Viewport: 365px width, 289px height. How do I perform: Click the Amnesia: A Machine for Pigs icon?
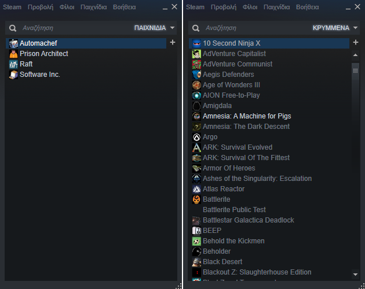tap(196, 116)
